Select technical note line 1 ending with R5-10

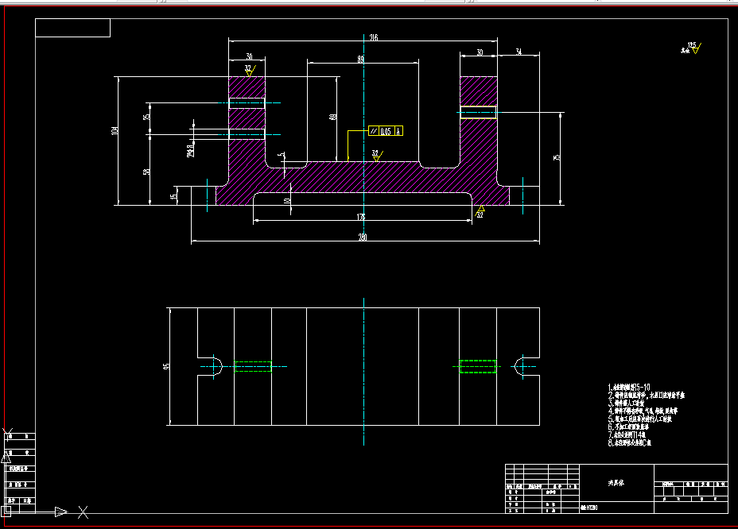630,388
